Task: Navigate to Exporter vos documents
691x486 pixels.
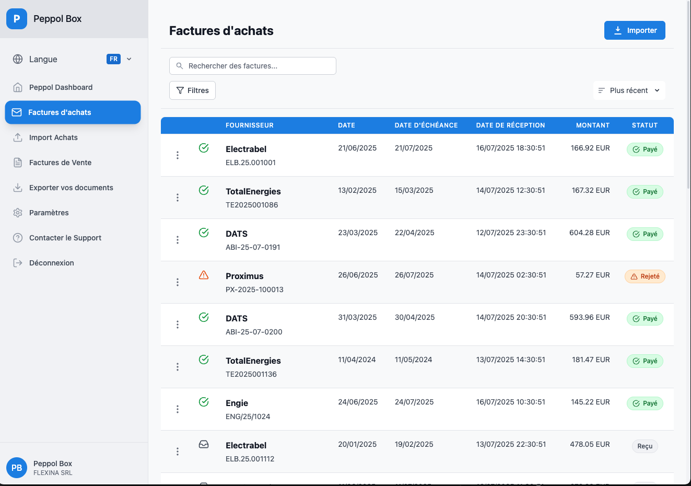Action: 71,188
